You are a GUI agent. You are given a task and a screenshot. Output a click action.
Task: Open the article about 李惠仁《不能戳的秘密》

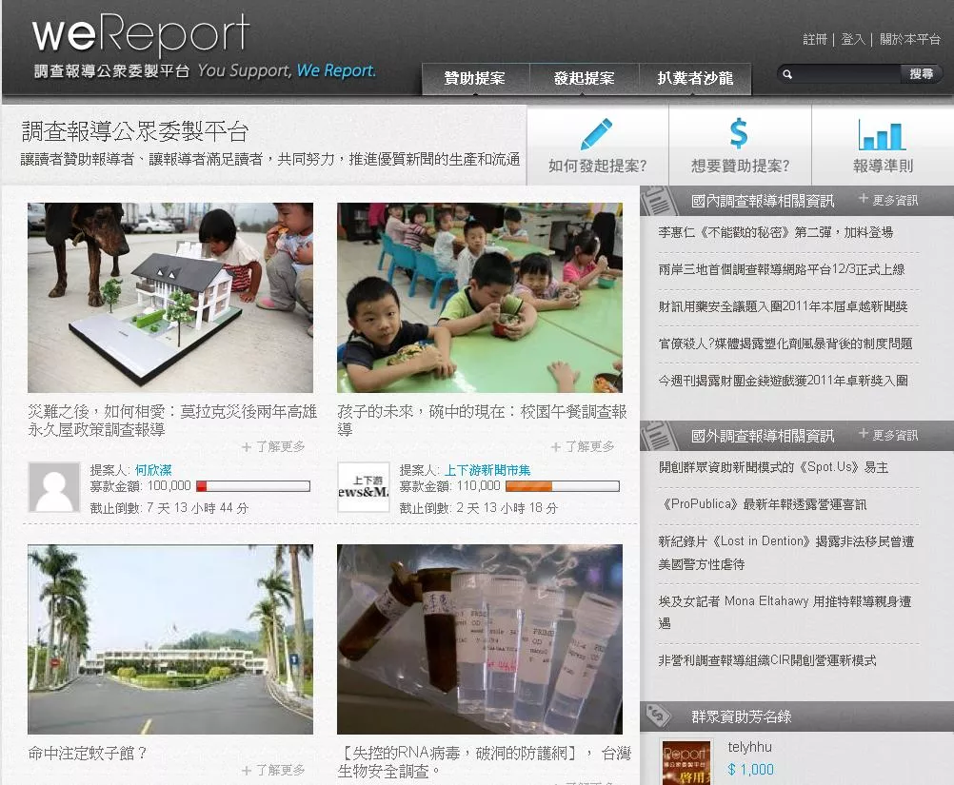tap(776, 232)
